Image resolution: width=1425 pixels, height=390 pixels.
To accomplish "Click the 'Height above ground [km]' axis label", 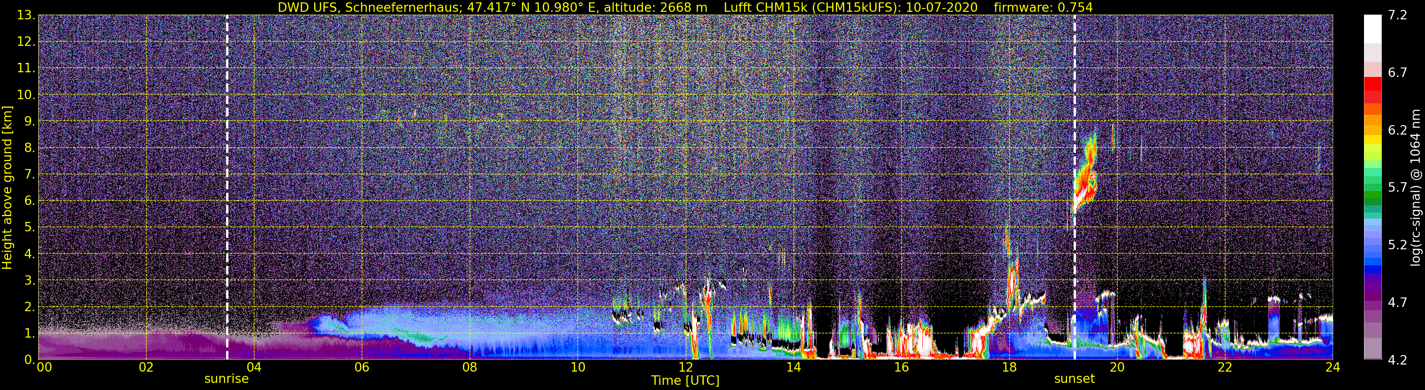I will point(7,188).
